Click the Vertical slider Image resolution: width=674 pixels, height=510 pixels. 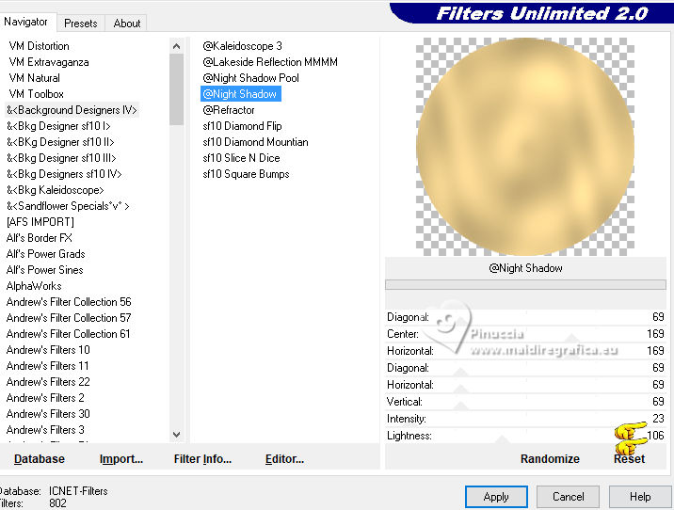pyautogui.click(x=525, y=402)
